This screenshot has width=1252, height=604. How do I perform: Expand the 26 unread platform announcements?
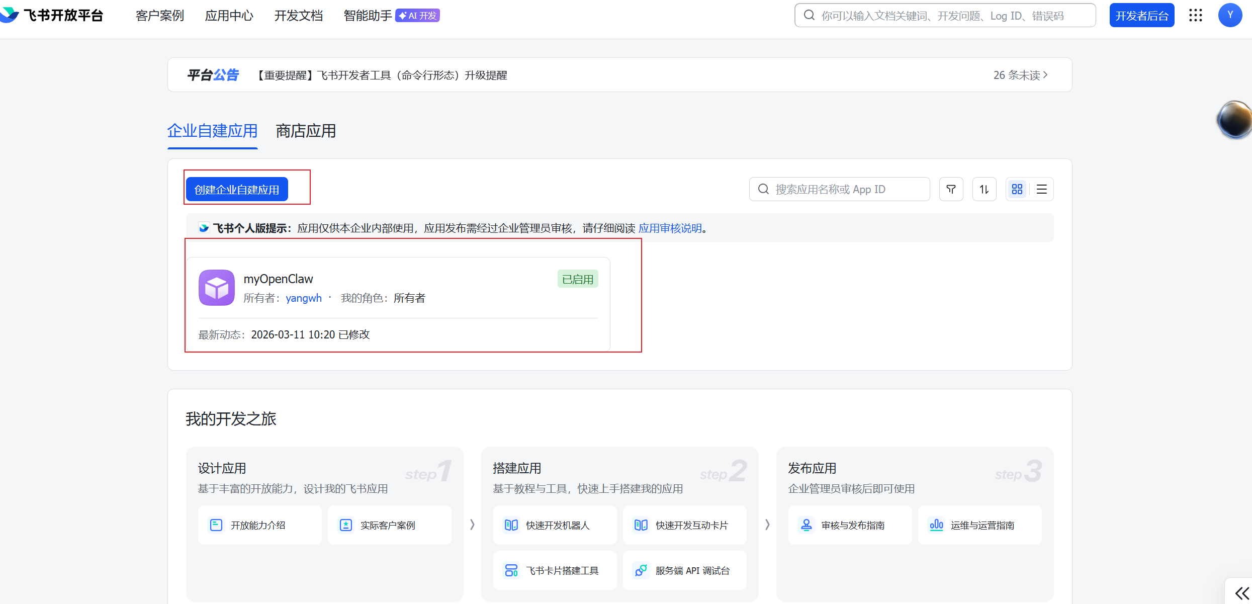[x=1021, y=74]
